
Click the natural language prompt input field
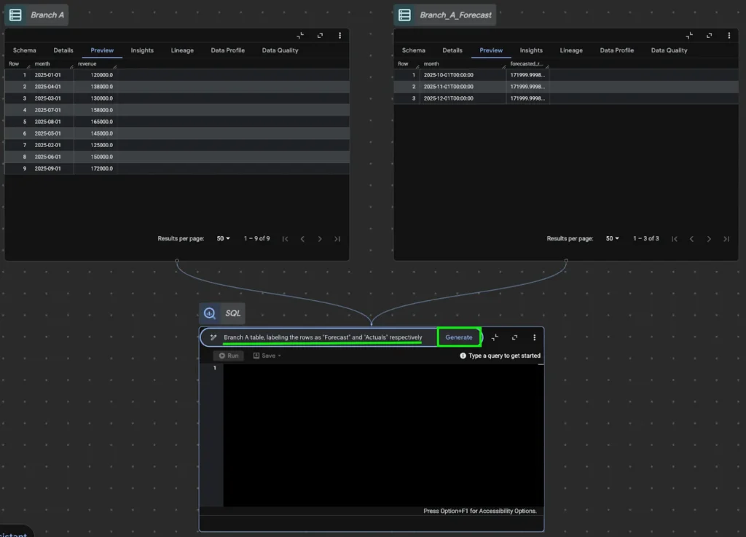322,337
